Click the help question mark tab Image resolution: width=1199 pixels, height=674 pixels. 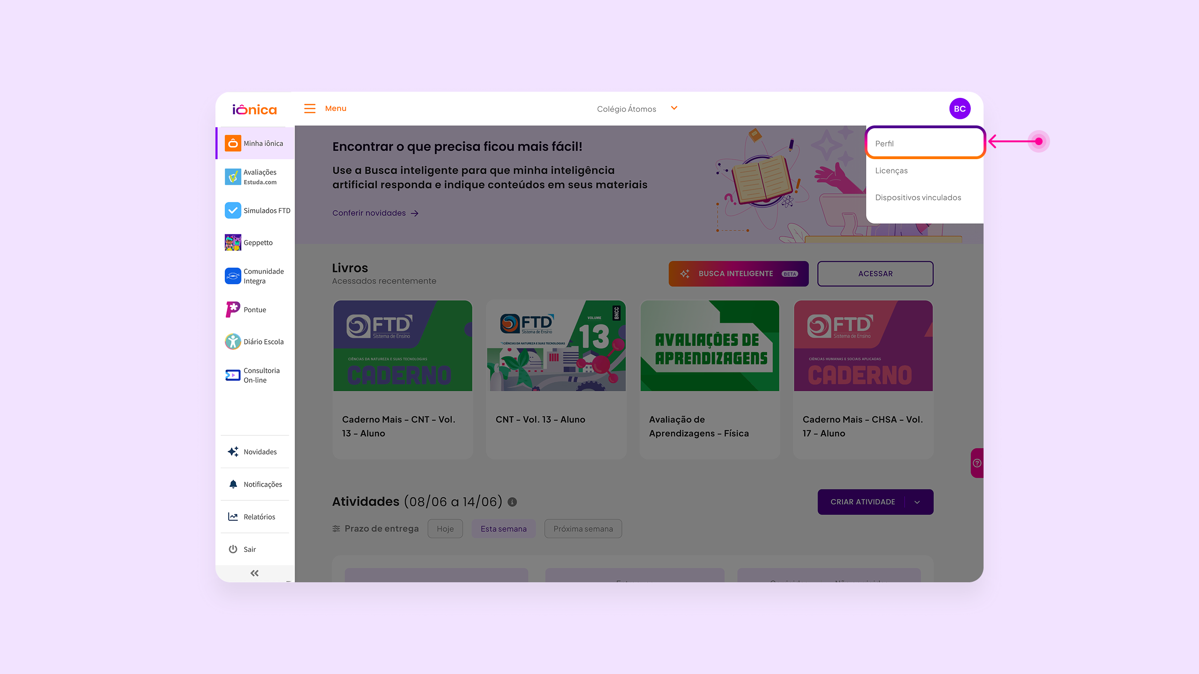[977, 463]
